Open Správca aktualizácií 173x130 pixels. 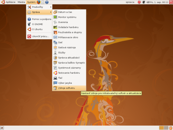point(69,58)
